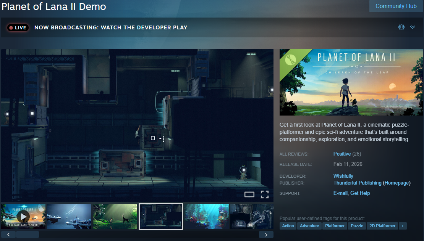Image resolution: width=424 pixels, height=241 pixels.
Task: Select the grey machinery thumbnail
Action: pyautogui.click(x=252, y=217)
